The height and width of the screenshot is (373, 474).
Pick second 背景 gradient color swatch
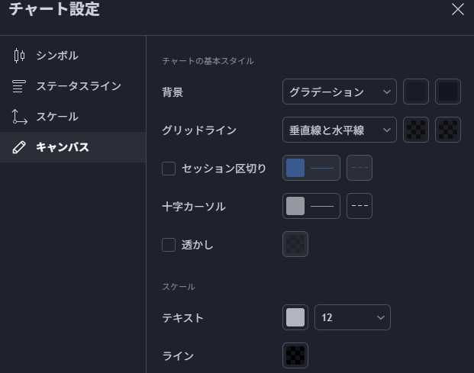(x=448, y=92)
